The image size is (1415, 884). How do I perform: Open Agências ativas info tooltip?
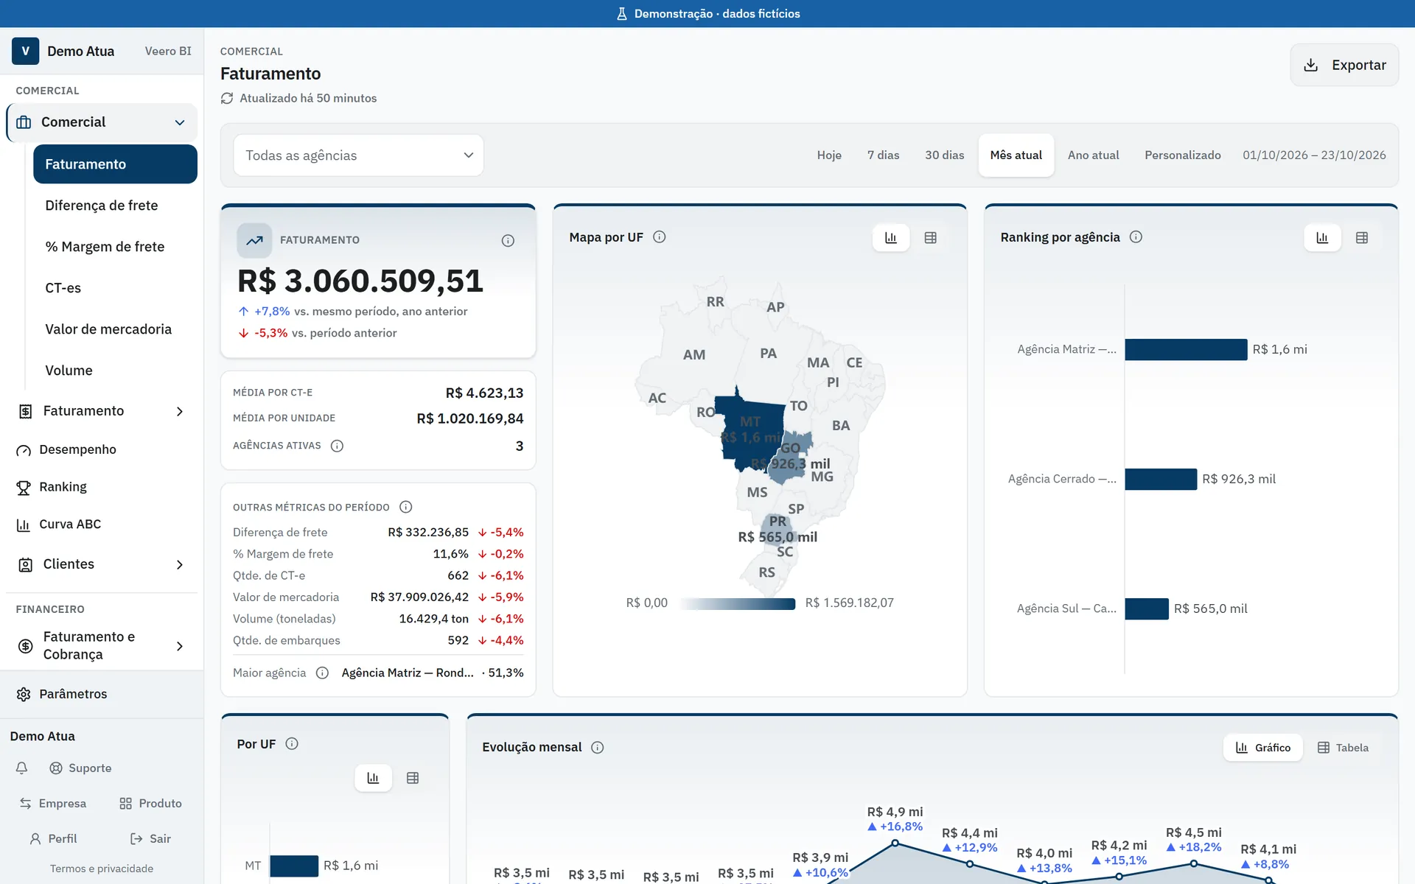click(337, 446)
